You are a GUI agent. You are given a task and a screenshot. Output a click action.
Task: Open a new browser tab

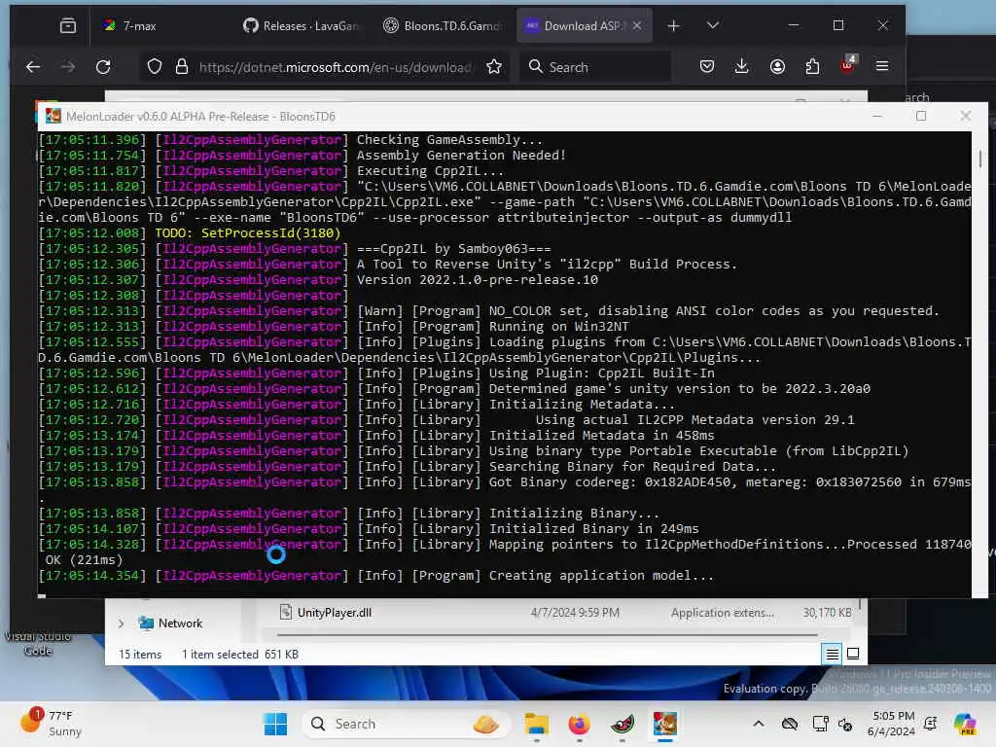(x=673, y=25)
